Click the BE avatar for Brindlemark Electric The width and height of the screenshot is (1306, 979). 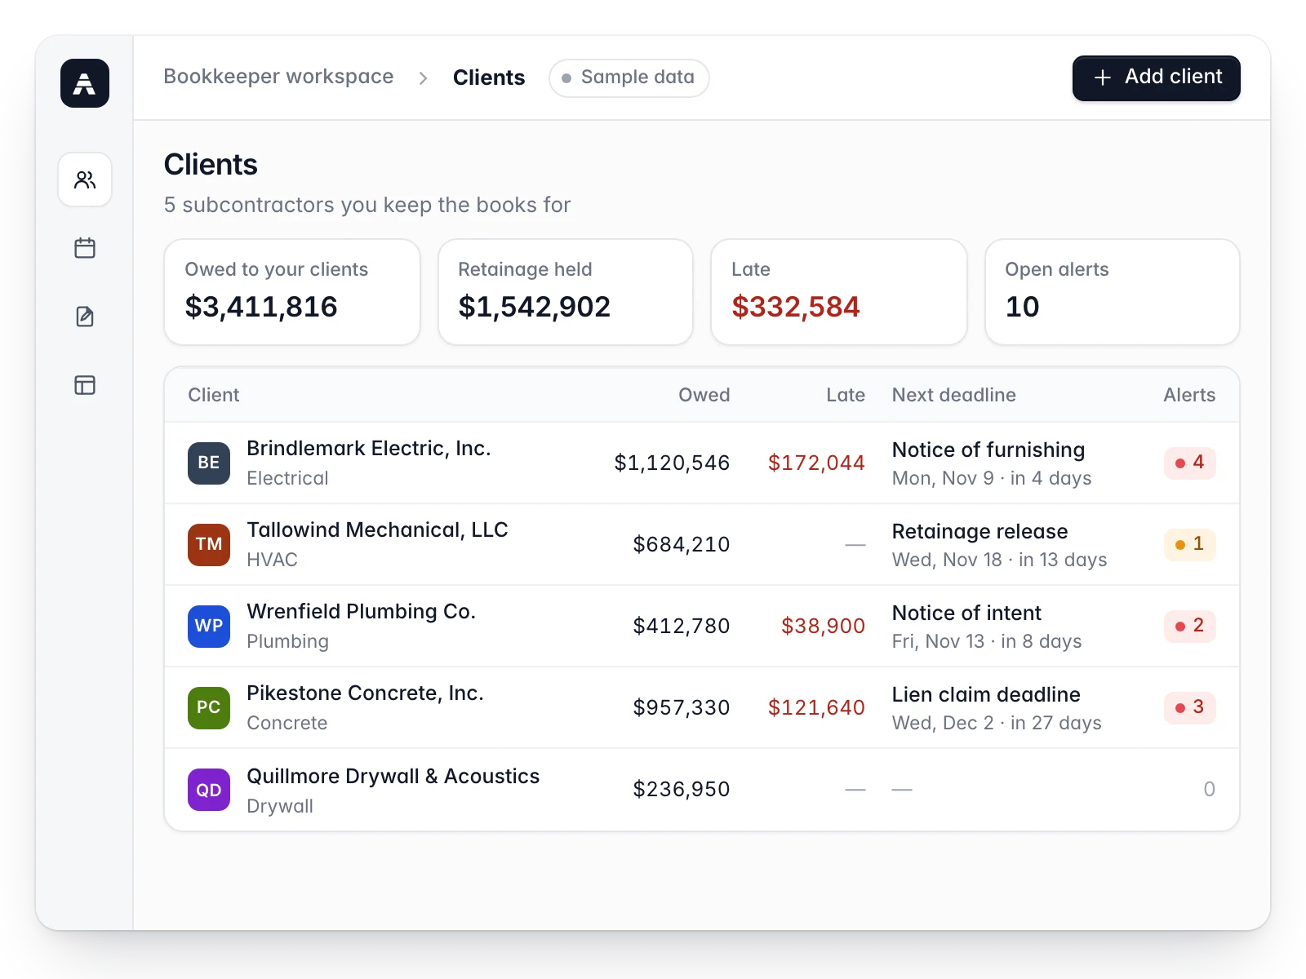(209, 463)
